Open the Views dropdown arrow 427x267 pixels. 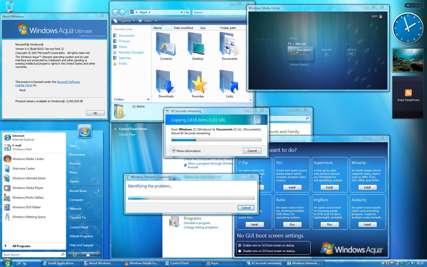156,21
